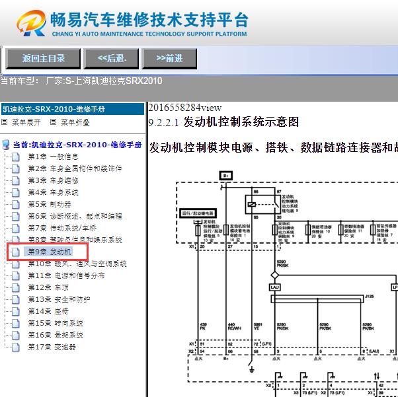Viewport: 398px width, 397px height.
Task: Click page icon next to 第4章
Action: pyautogui.click(x=16, y=193)
